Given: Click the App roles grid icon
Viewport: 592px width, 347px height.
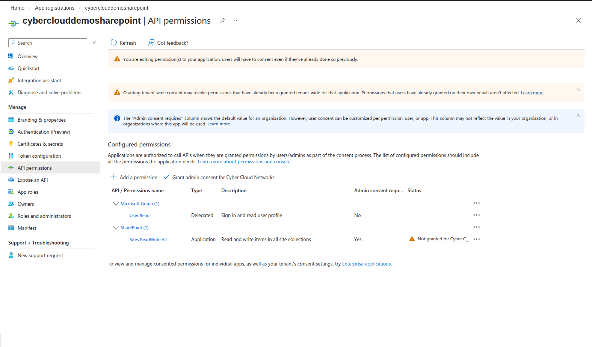Looking at the screenshot, I should coord(11,192).
